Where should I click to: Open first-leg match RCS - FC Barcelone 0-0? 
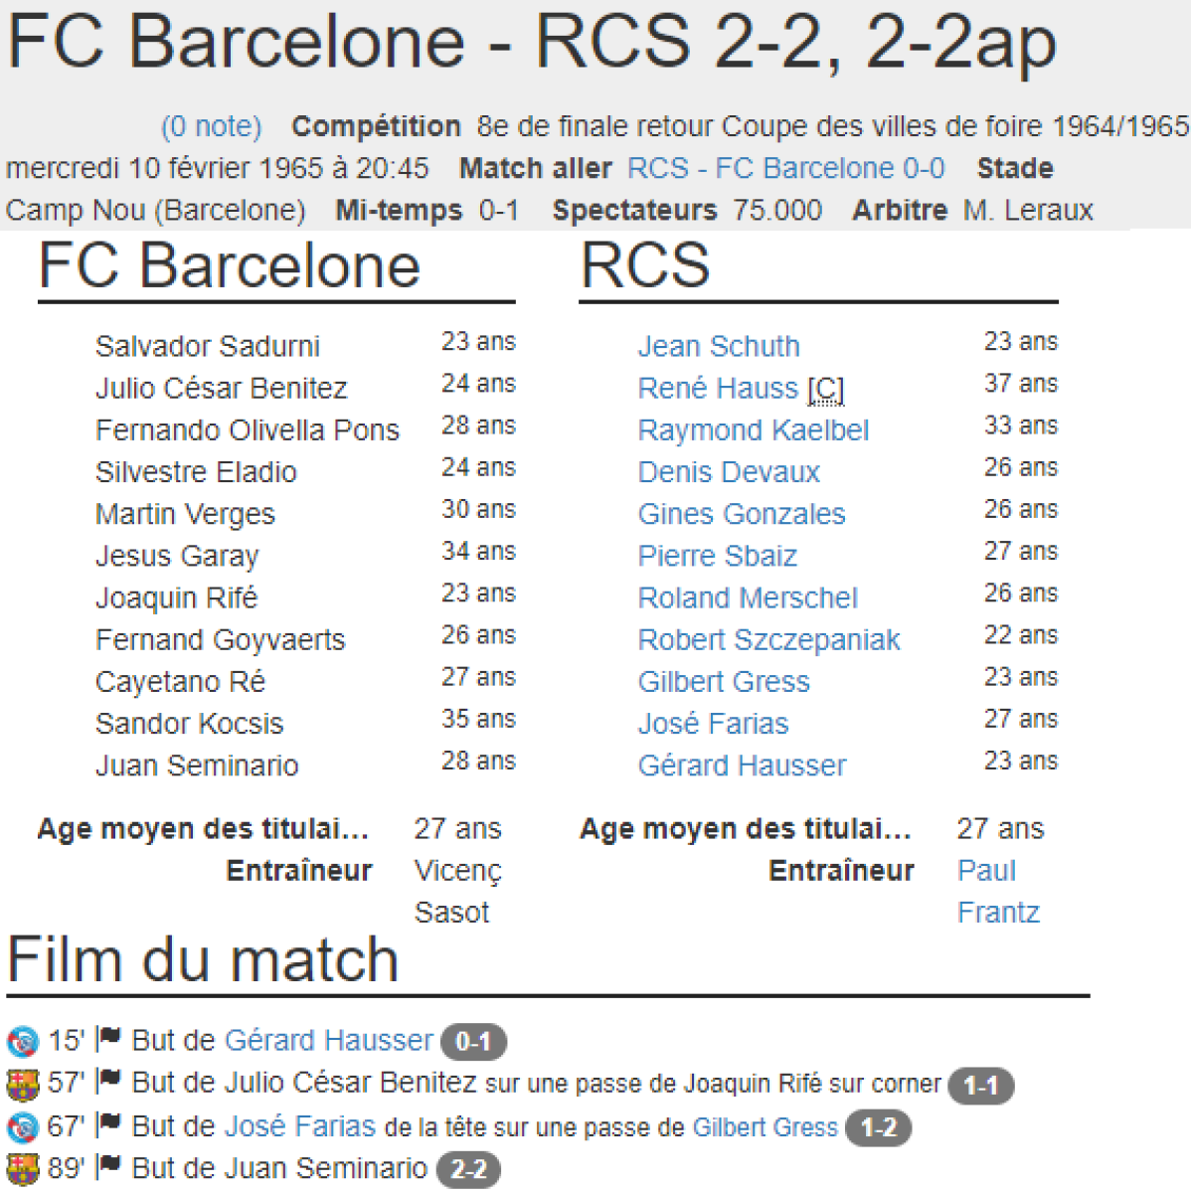tap(785, 168)
